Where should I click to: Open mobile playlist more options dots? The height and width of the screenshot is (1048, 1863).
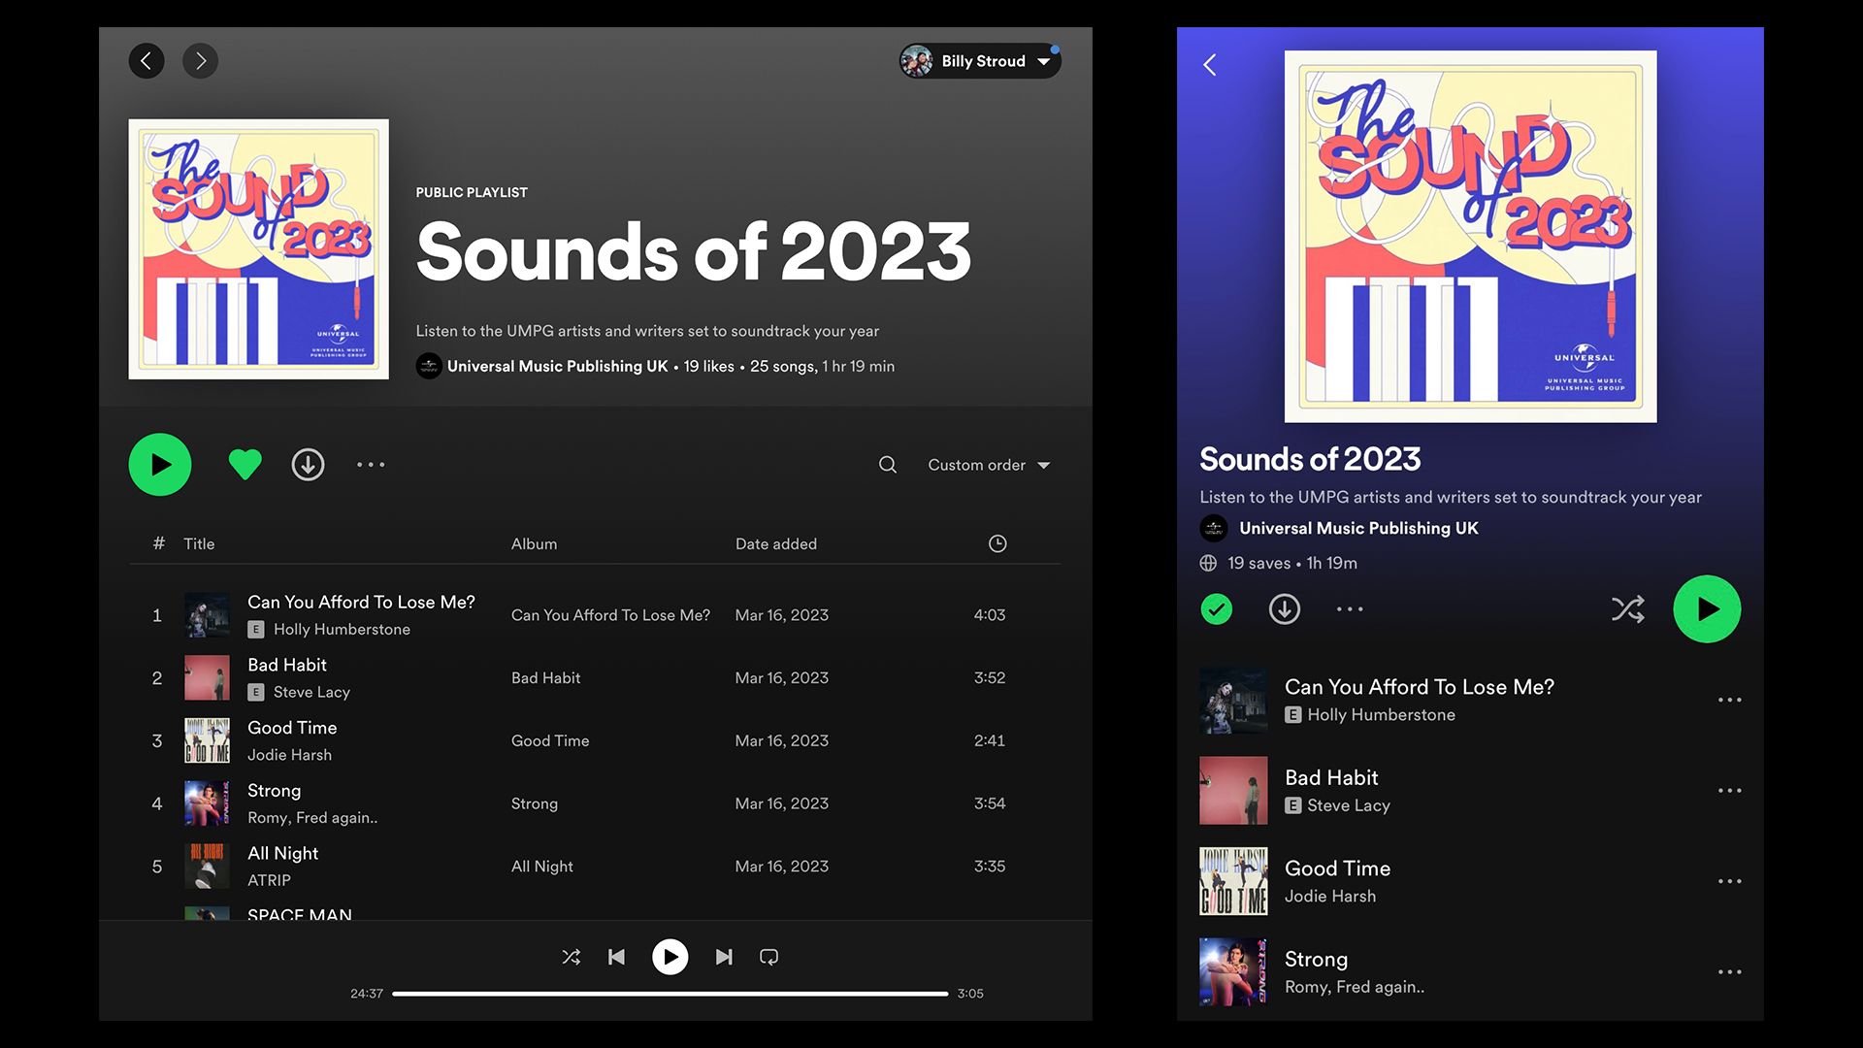point(1350,609)
